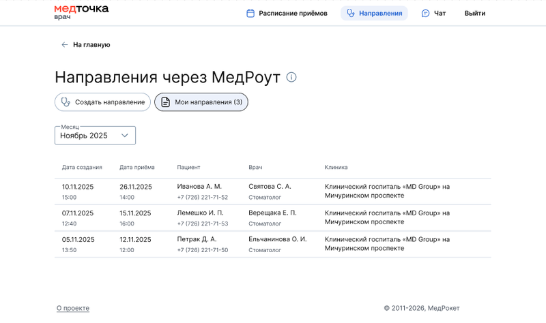
Task: Click the Пациент column header
Action: pyautogui.click(x=188, y=167)
